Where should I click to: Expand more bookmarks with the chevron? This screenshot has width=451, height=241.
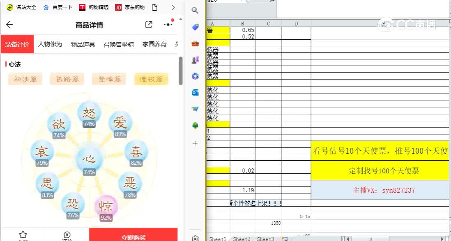173,7
